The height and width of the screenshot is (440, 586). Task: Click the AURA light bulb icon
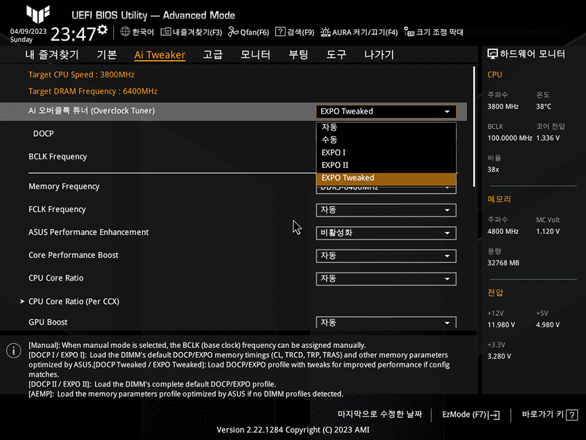pos(326,32)
